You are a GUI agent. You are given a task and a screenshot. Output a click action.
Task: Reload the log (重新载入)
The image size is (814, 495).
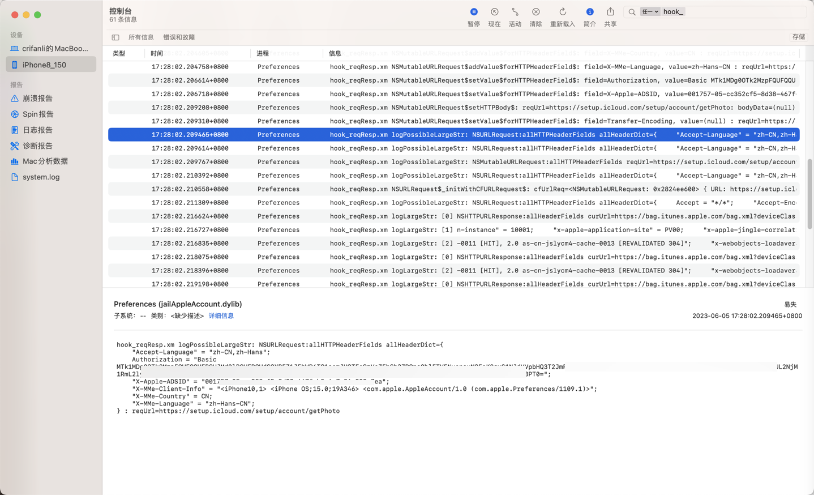pos(563,12)
